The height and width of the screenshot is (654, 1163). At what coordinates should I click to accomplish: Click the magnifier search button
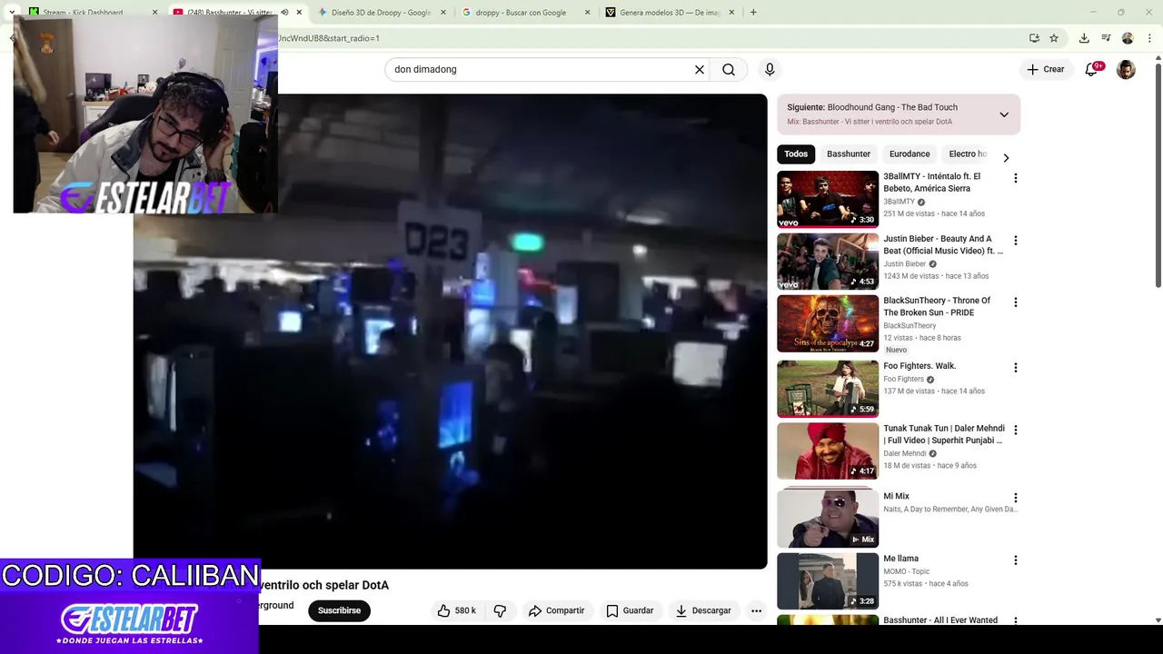pos(729,70)
